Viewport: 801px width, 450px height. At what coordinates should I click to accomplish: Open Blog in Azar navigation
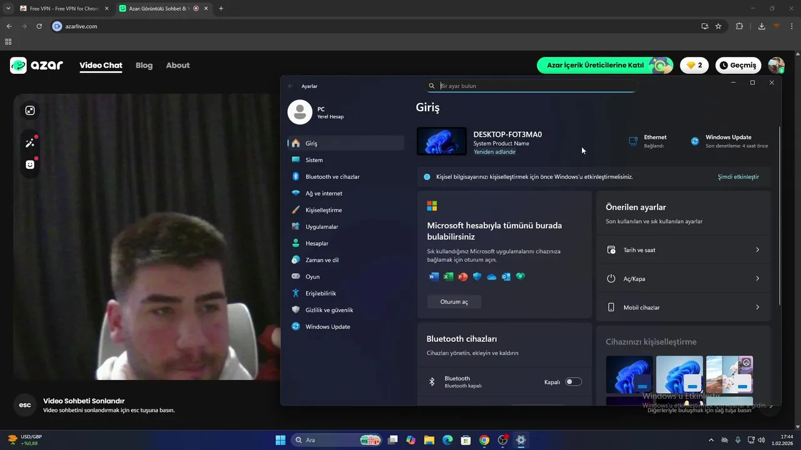(x=144, y=65)
